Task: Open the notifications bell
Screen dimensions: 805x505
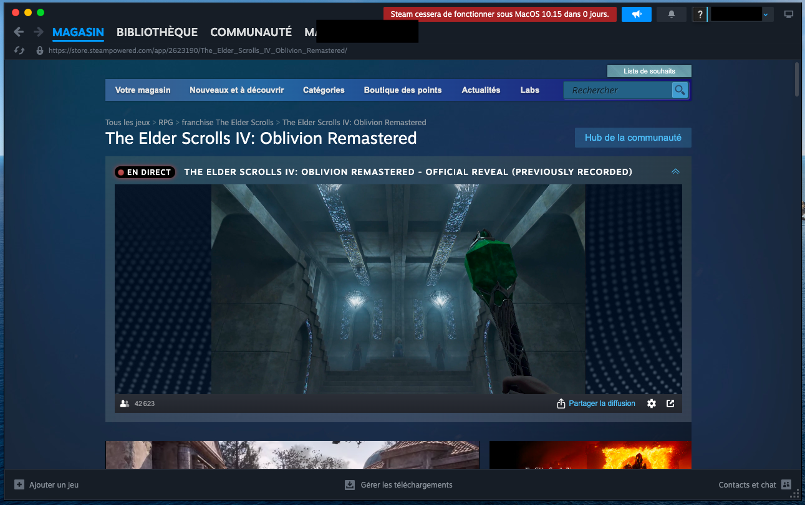Action: point(672,14)
